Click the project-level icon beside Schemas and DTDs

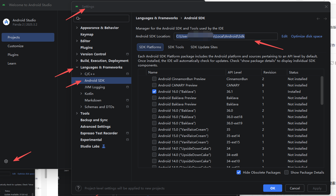pyautogui.click(x=128, y=107)
